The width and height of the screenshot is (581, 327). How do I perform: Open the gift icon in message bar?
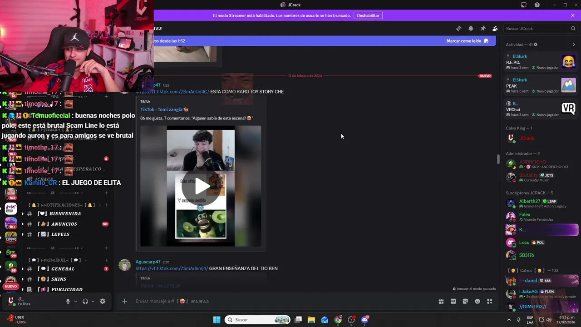click(x=441, y=301)
